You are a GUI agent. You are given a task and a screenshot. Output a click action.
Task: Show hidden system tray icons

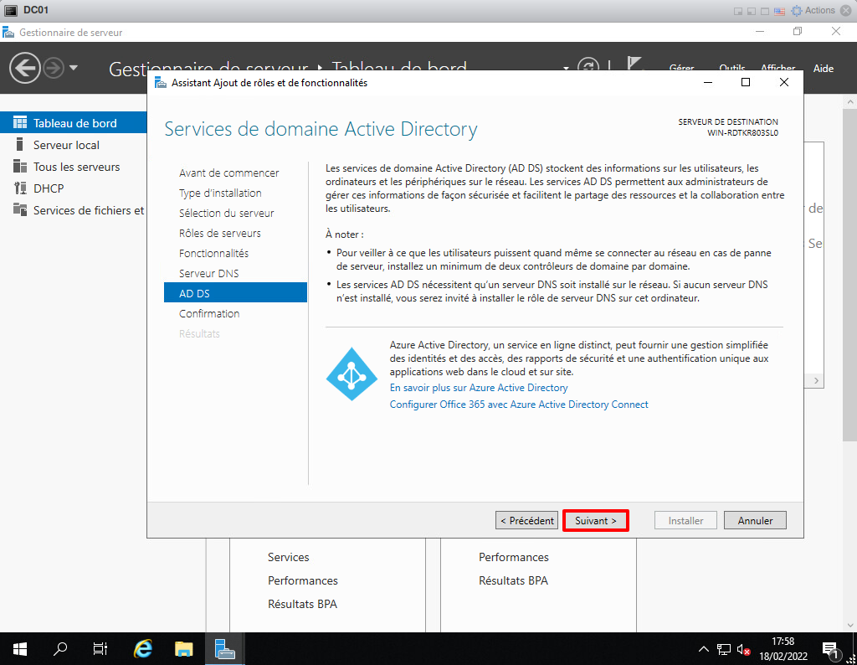(704, 649)
